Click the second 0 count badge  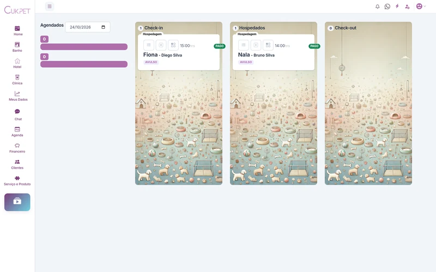coord(44,57)
